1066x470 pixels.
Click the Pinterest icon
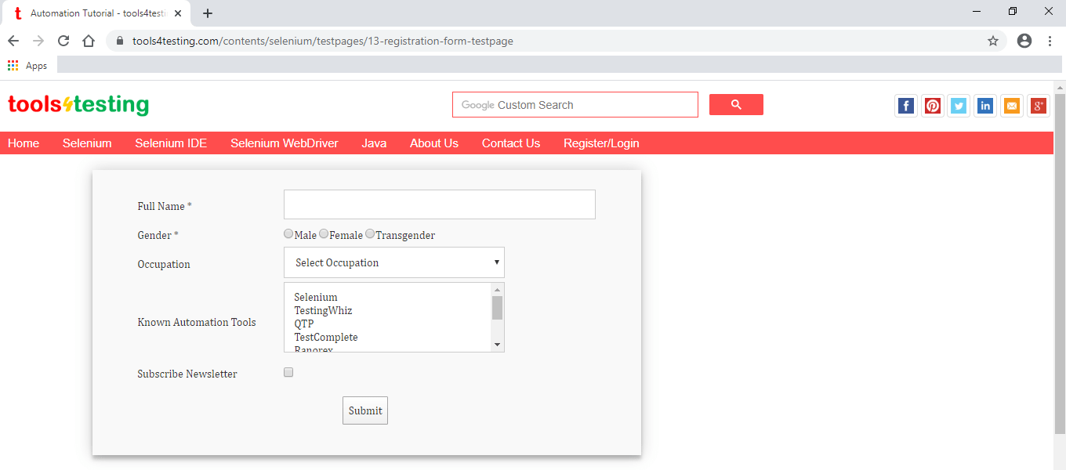932,105
